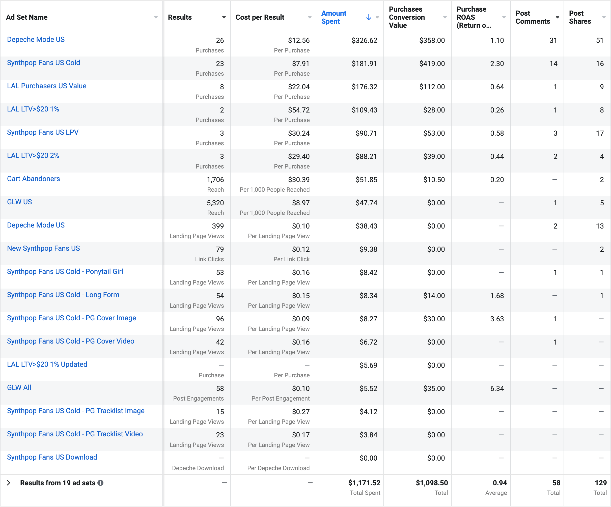Screen dimensions: 611x507
Task: Open the GLW All ad set link
Action: [19, 388]
